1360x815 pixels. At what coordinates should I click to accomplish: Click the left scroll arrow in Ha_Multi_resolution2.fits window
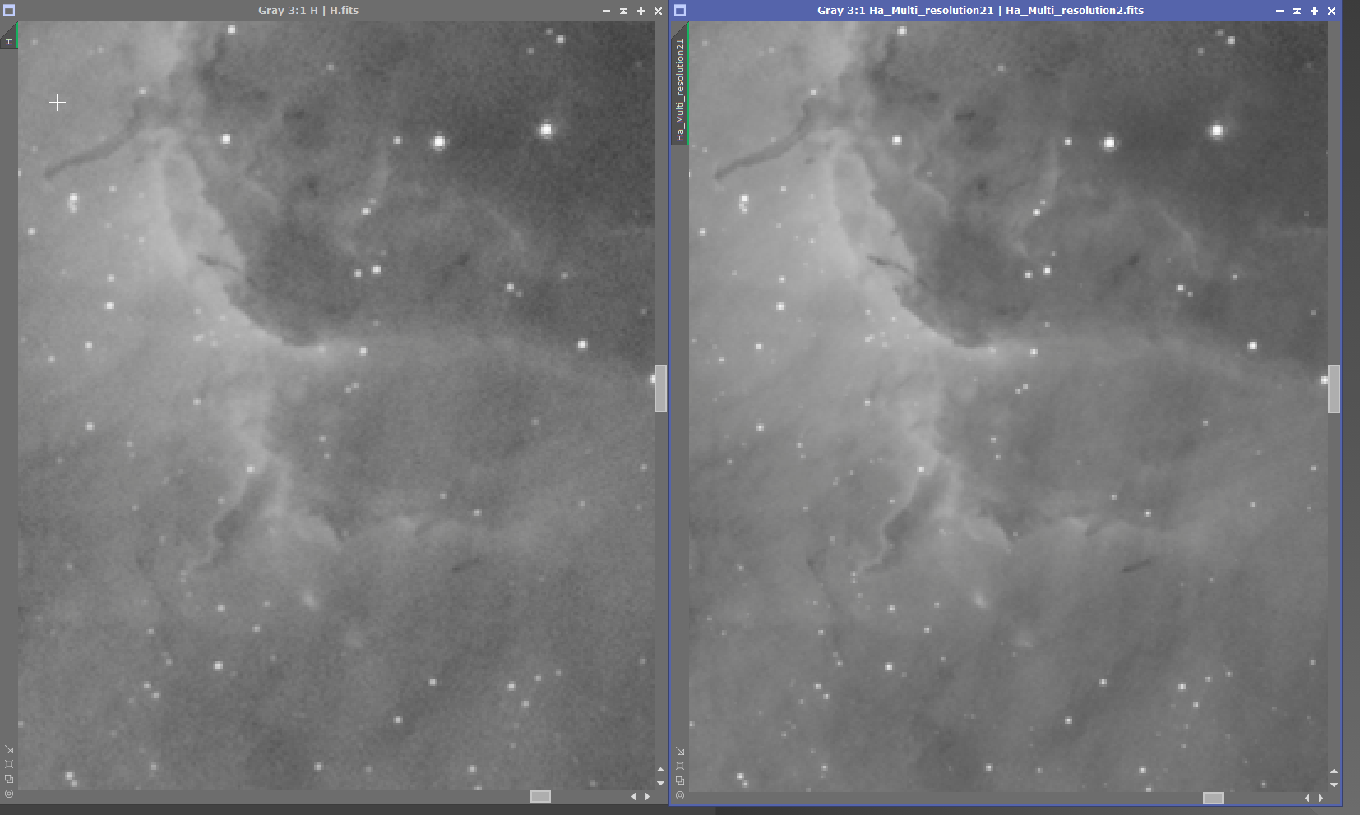1307,798
